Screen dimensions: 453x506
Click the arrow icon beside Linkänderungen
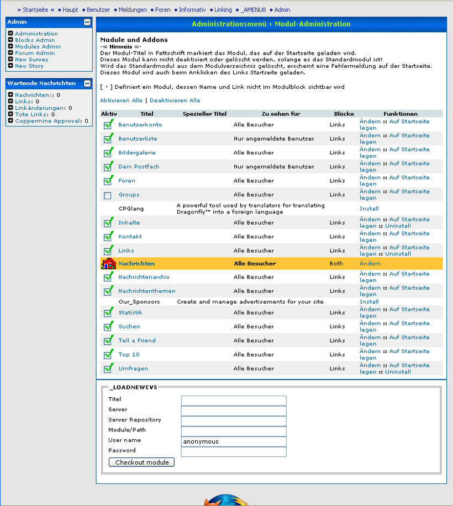click(10, 108)
